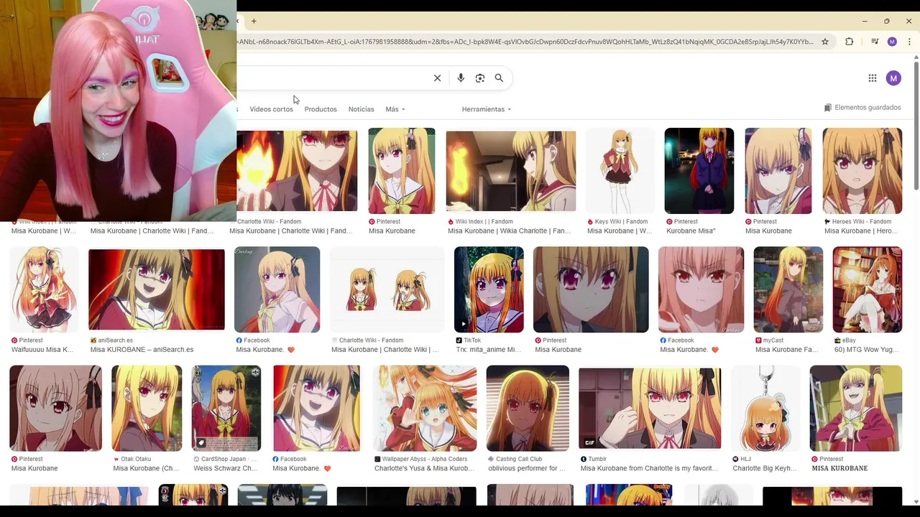Image resolution: width=920 pixels, height=517 pixels.
Task: Open the Chrome three-dot menu
Action: (x=909, y=42)
